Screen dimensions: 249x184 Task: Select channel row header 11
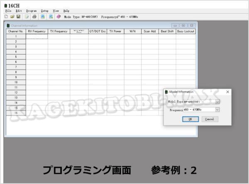(16, 87)
